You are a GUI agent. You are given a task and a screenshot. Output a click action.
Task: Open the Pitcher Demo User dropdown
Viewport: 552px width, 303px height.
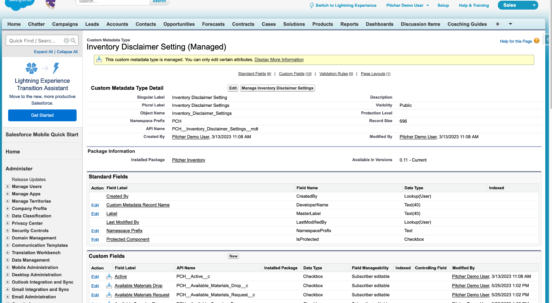[x=428, y=6]
